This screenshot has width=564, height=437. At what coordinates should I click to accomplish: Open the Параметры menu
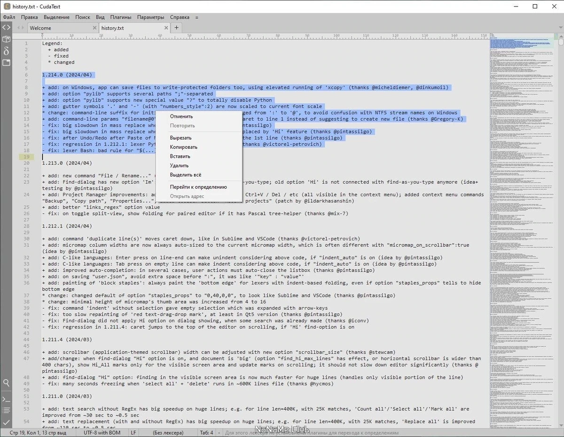point(151,17)
